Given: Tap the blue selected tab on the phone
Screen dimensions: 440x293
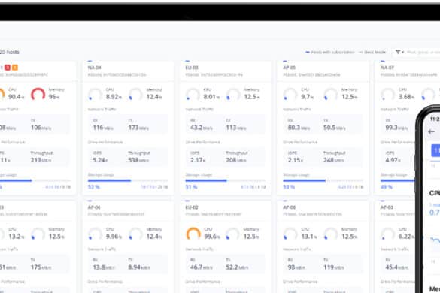Looking at the screenshot, I should [x=435, y=151].
